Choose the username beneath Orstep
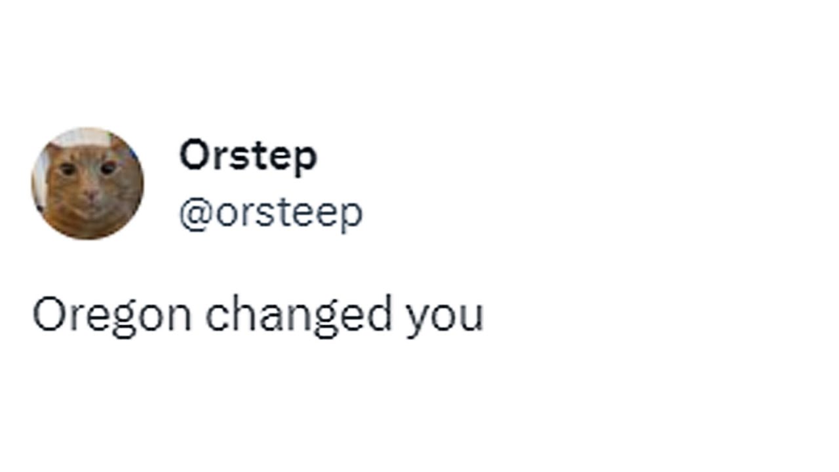Viewport: 839px width, 472px height. (x=271, y=214)
